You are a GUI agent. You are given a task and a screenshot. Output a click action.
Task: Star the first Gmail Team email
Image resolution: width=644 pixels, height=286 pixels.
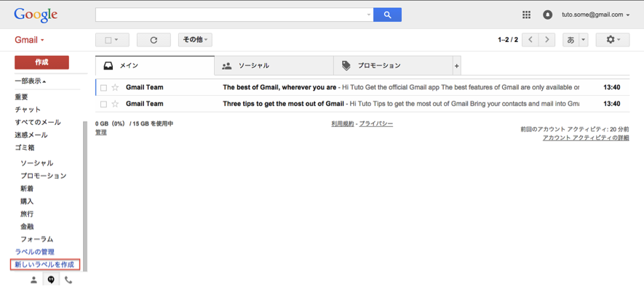[115, 87]
